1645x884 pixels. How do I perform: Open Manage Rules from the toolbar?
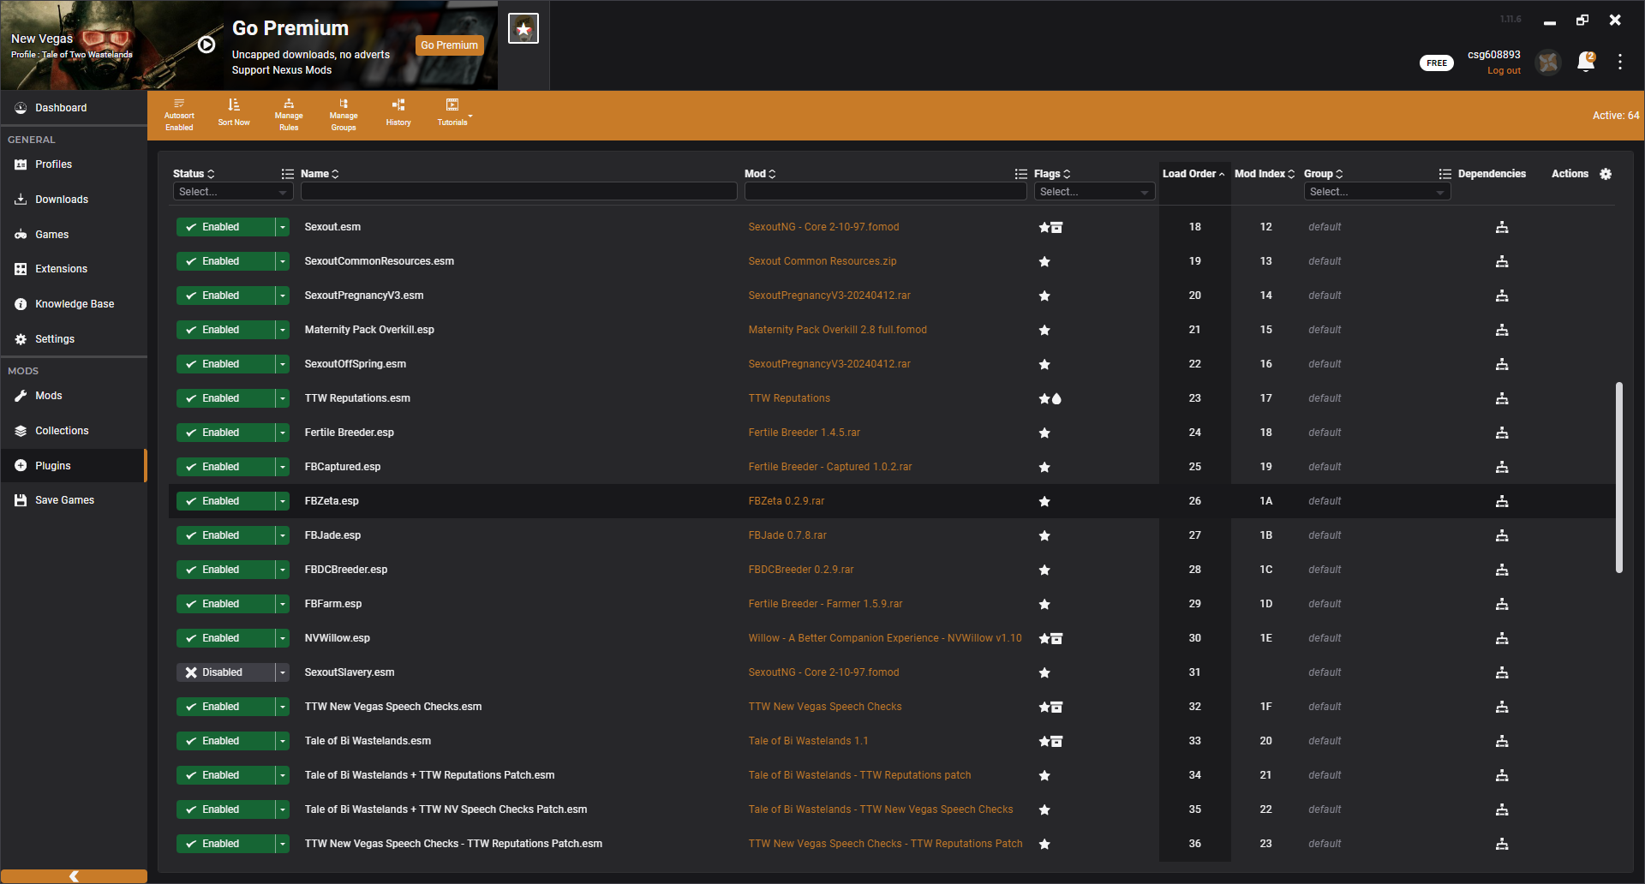tap(289, 115)
